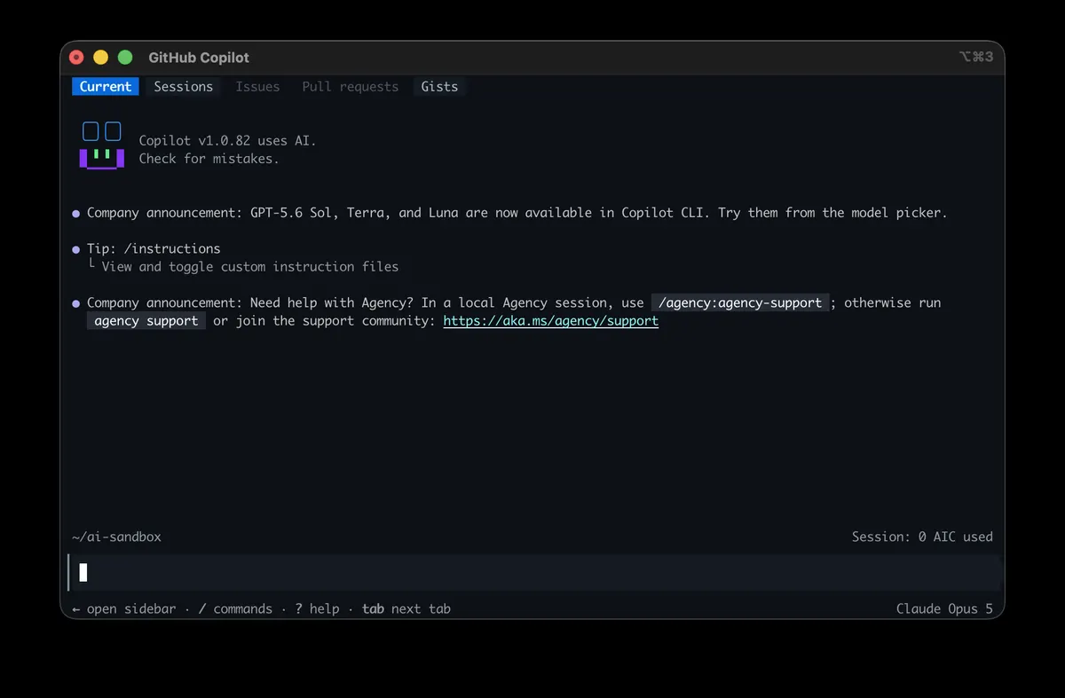
Task: Click the Copilot v1.0.82 uses AI text
Action: [227, 140]
